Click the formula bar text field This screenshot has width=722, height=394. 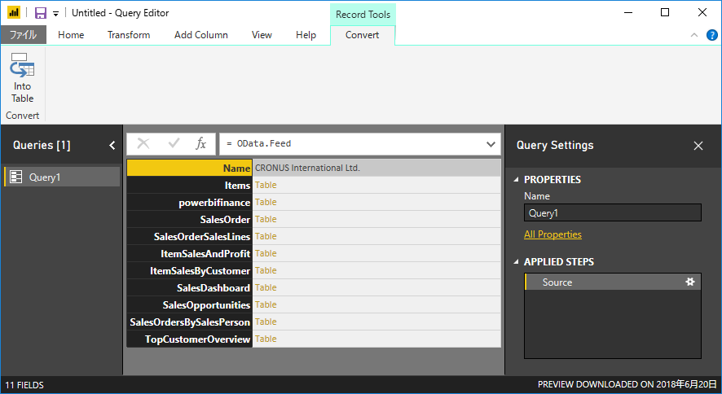tap(351, 144)
